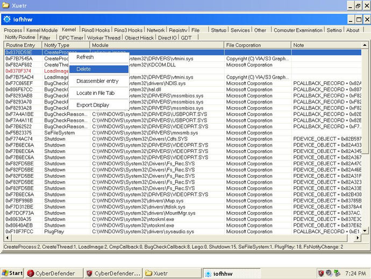371x279 pixels.
Task: Select the hal.dll BugCheck row
Action: pyautogui.click(x=183, y=89)
